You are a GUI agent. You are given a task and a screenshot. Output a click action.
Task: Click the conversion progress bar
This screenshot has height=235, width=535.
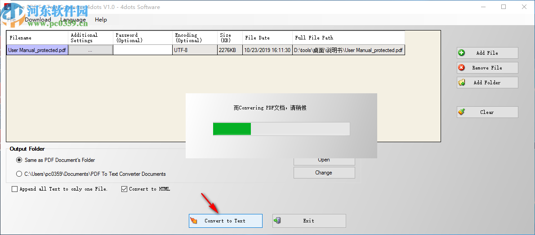coord(281,129)
